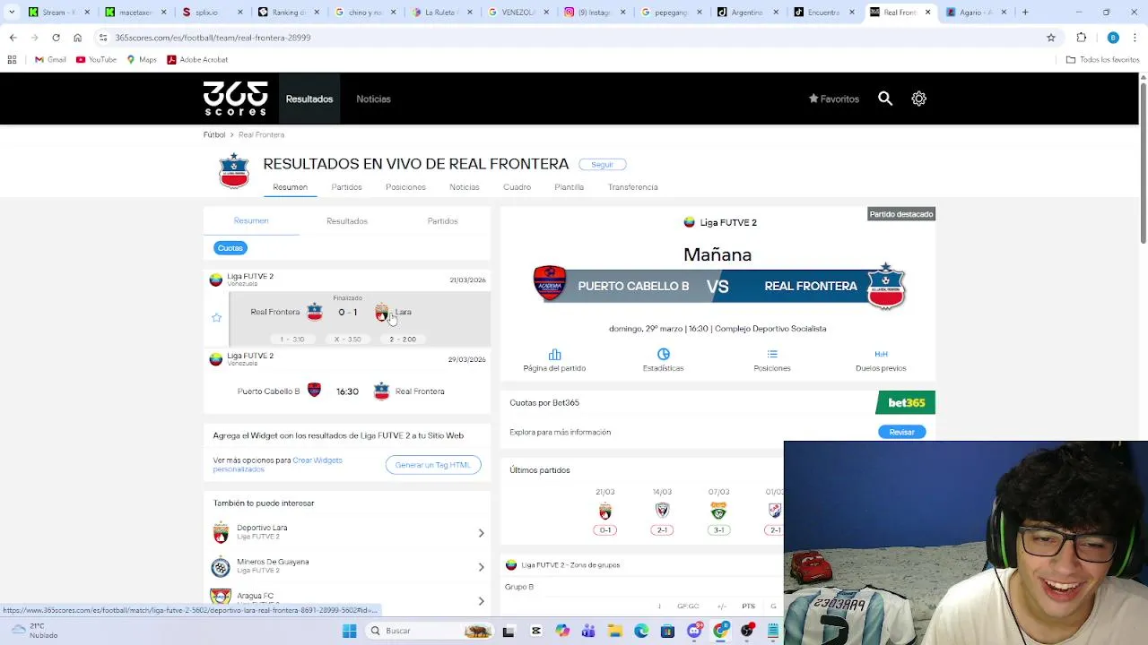Click the taskbar search box
Image resolution: width=1148 pixels, height=645 pixels.
point(430,631)
